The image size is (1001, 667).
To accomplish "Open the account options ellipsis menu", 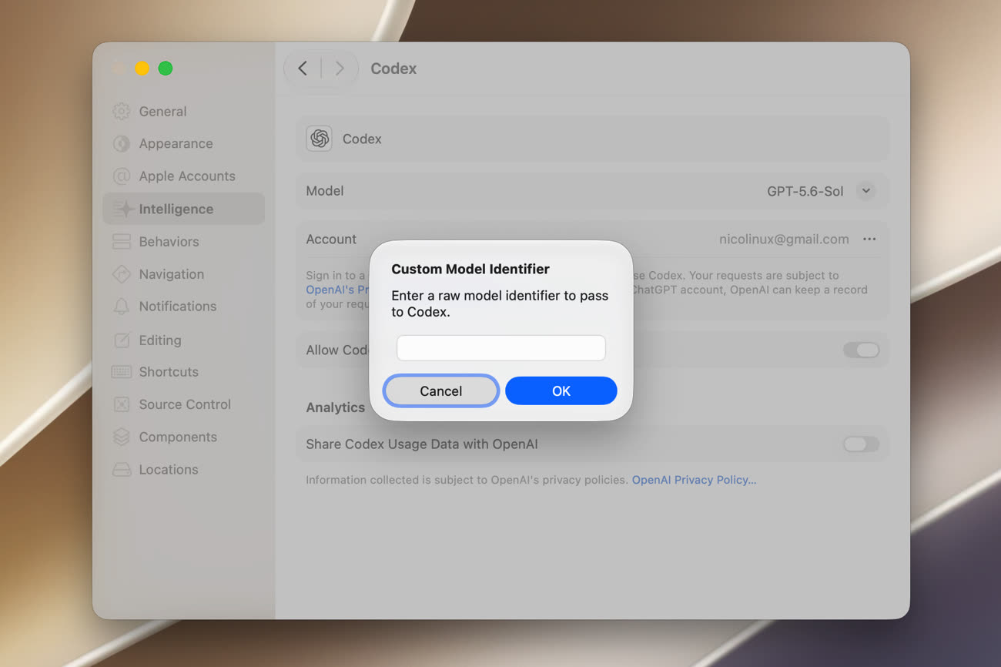I will pyautogui.click(x=869, y=240).
